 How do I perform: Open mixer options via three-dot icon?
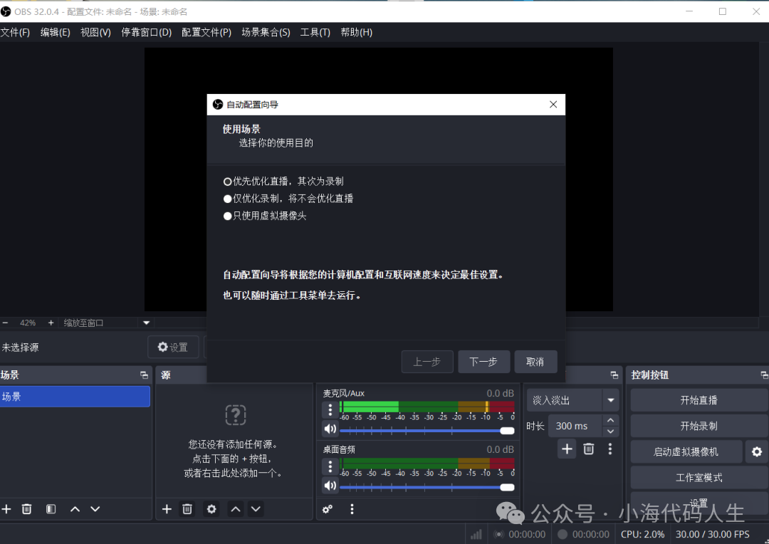(x=351, y=508)
